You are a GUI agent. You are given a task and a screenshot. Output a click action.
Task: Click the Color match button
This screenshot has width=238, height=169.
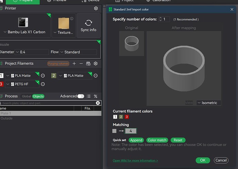pyautogui.click(x=157, y=140)
